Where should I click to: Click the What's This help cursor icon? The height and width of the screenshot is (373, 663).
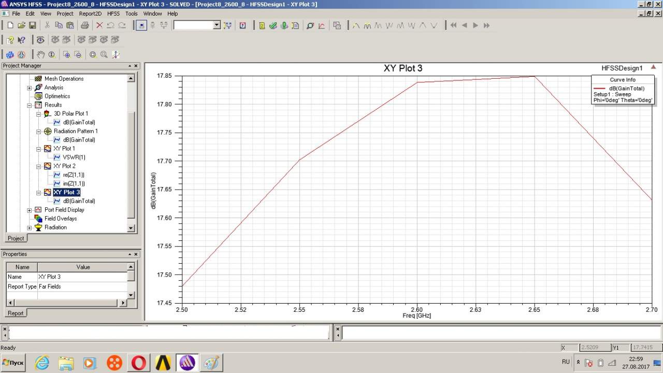tap(21, 40)
